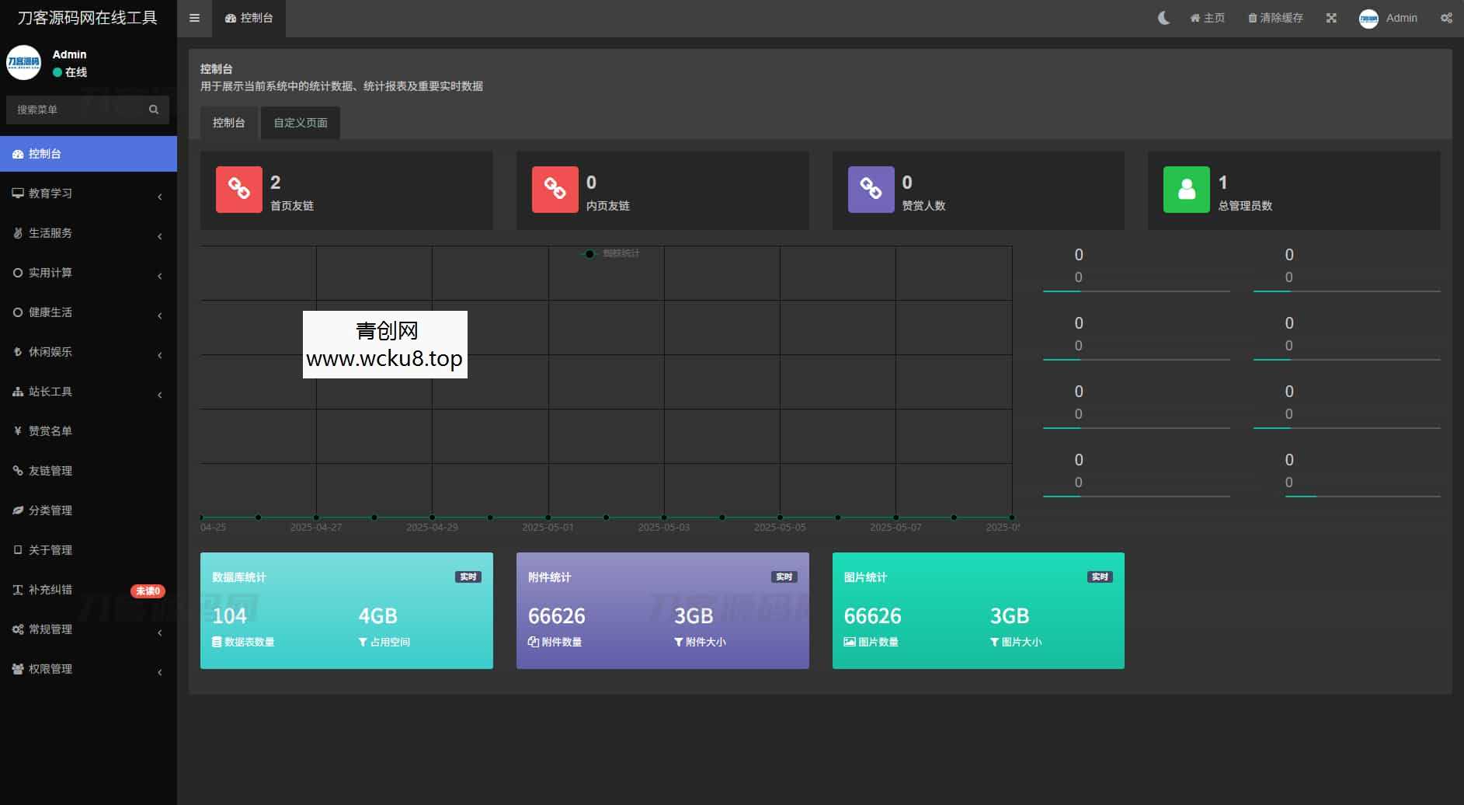
Task: Click the red 首页友链 link icon
Action: [x=238, y=190]
